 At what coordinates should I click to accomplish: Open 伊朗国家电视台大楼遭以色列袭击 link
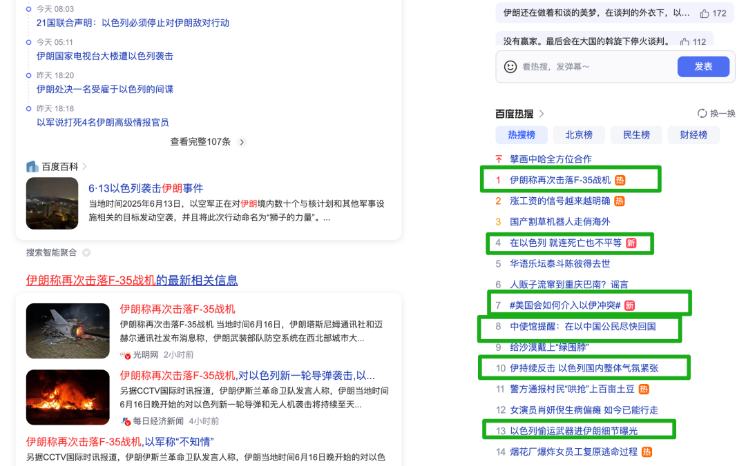click(x=105, y=57)
